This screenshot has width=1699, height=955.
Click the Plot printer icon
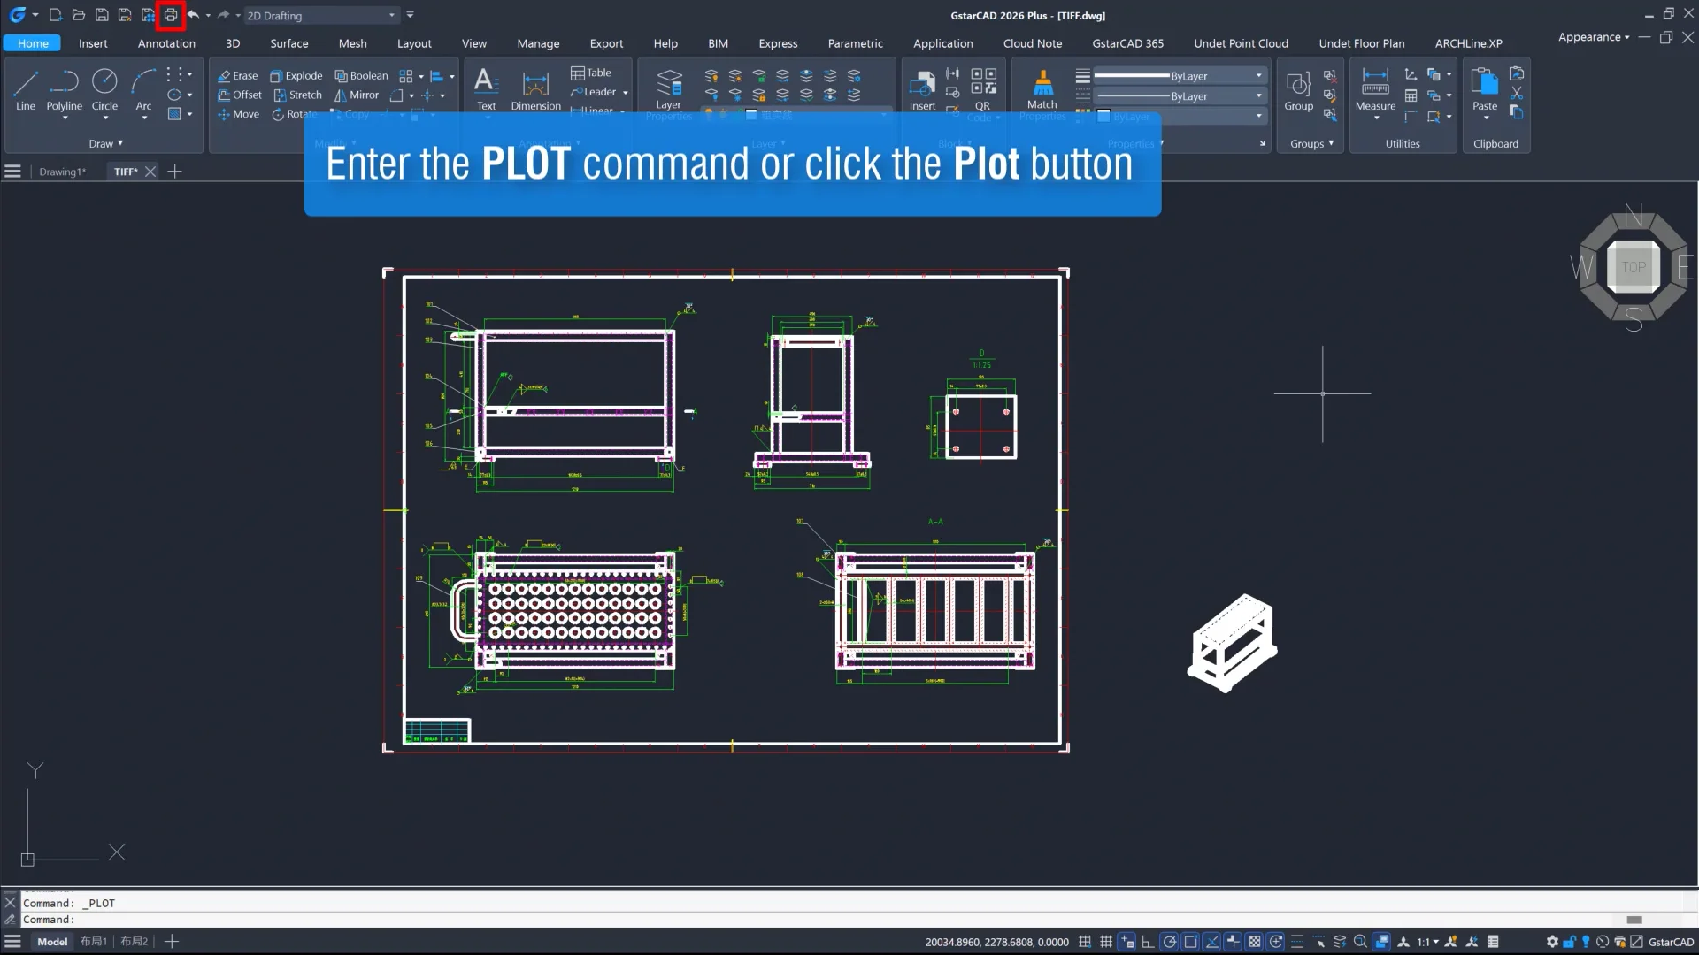(x=171, y=15)
